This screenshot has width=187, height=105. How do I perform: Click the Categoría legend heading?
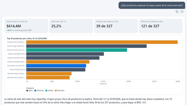point(30,88)
